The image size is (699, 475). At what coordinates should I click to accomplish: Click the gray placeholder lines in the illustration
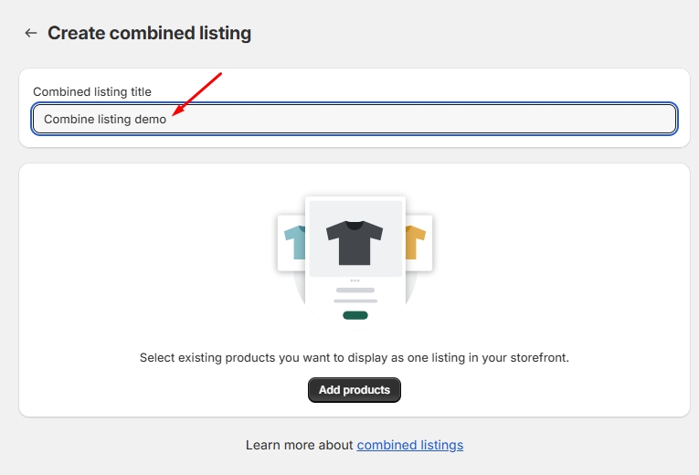click(x=355, y=295)
